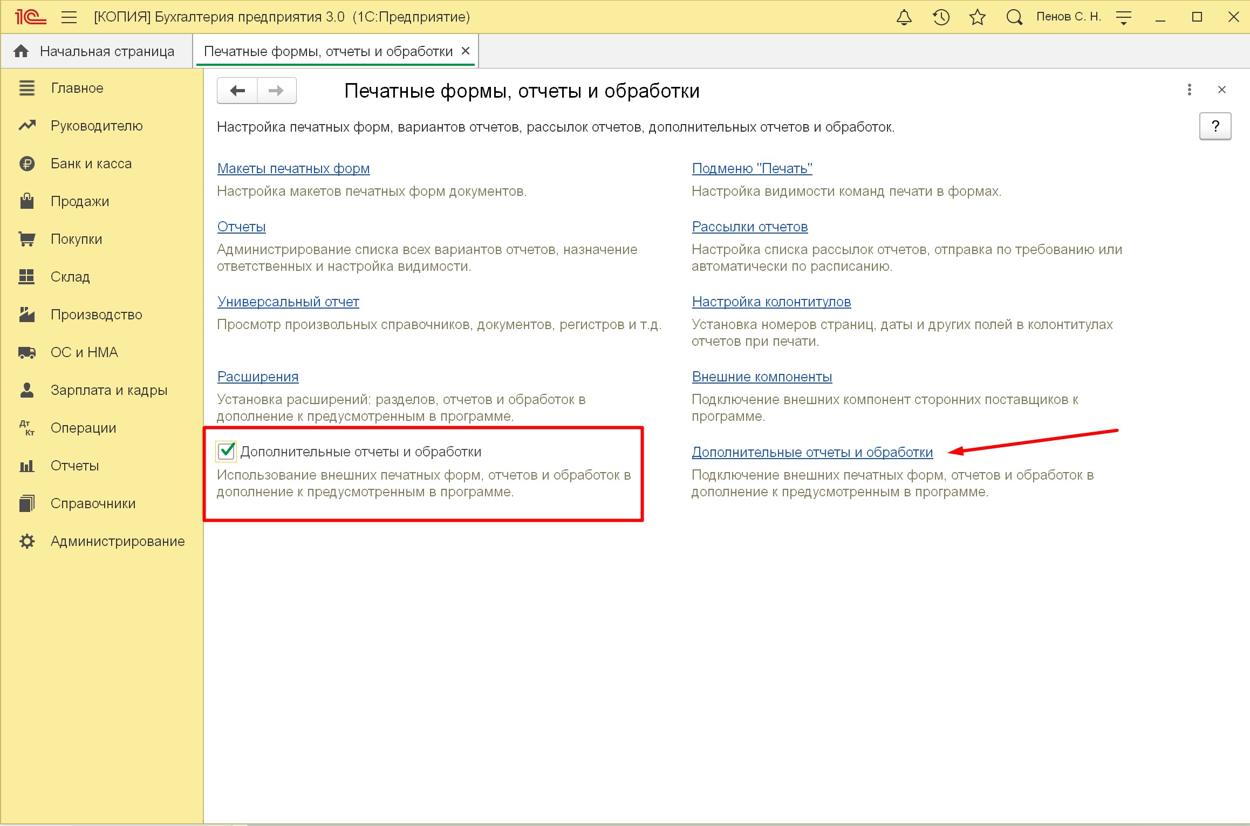Click the user name Пенов С. Н.
The height and width of the screenshot is (826, 1250).
click(1068, 17)
